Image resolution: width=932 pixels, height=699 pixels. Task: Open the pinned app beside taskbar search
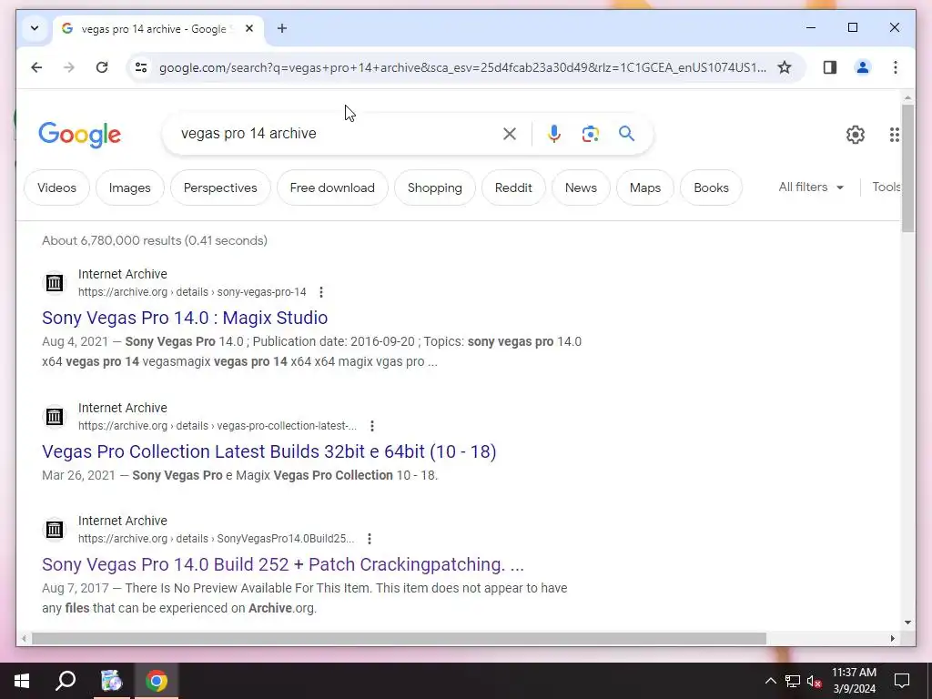coord(111,681)
